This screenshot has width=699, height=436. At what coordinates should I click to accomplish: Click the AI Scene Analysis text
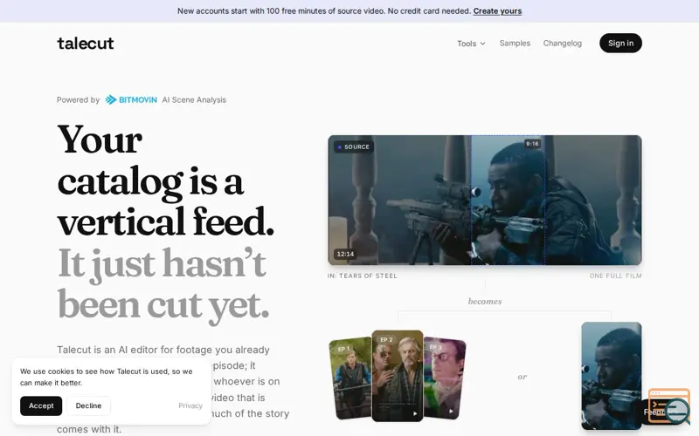tap(194, 99)
